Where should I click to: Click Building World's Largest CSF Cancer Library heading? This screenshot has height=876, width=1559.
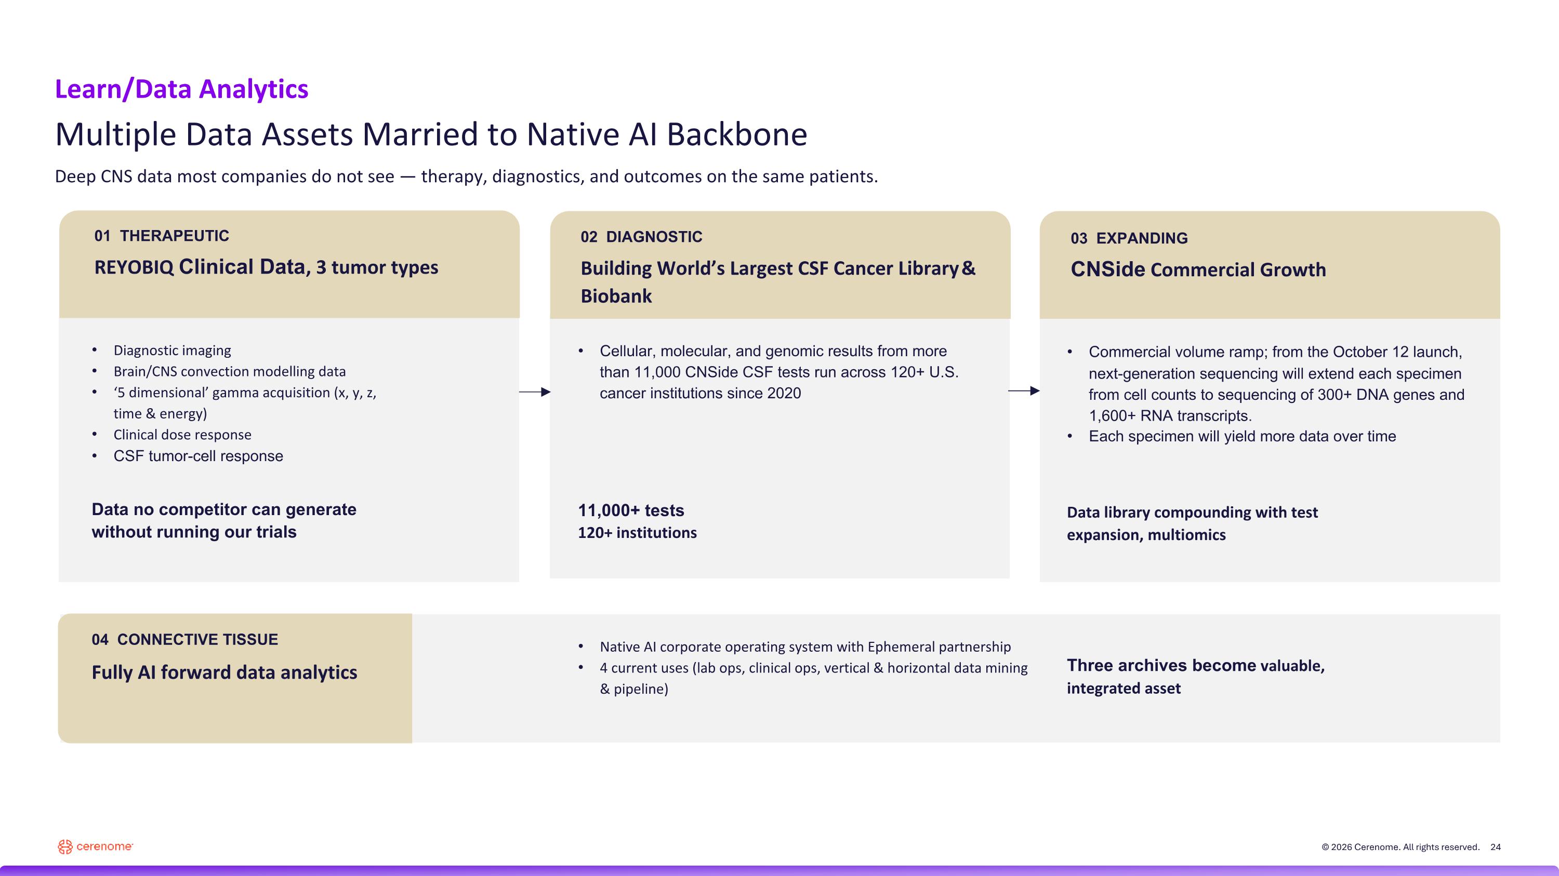pyautogui.click(x=778, y=282)
